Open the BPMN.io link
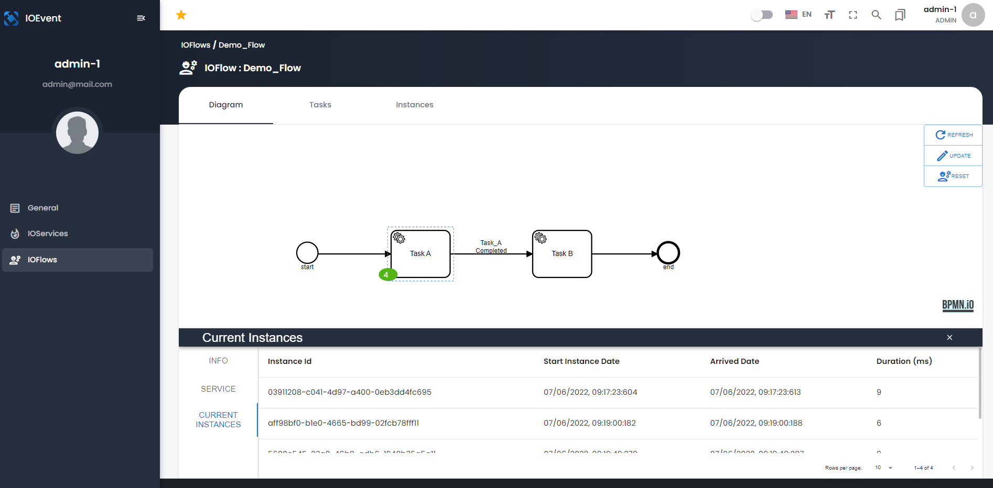This screenshot has height=488, width=993. pos(958,306)
